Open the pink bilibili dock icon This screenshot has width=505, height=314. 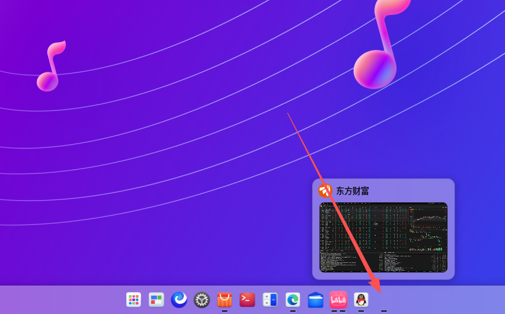coord(338,300)
